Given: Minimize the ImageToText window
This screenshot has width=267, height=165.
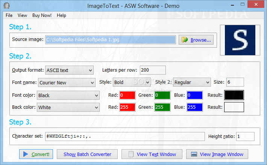Looking at the screenshot, I should point(233,4).
